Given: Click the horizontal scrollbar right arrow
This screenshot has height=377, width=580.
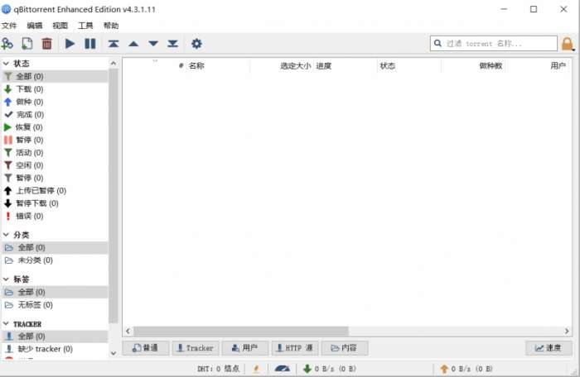Looking at the screenshot, I should pos(567,332).
